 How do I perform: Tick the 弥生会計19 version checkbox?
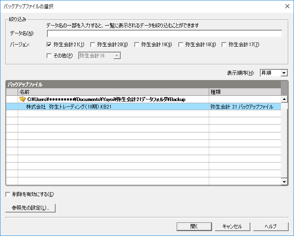[137, 45]
